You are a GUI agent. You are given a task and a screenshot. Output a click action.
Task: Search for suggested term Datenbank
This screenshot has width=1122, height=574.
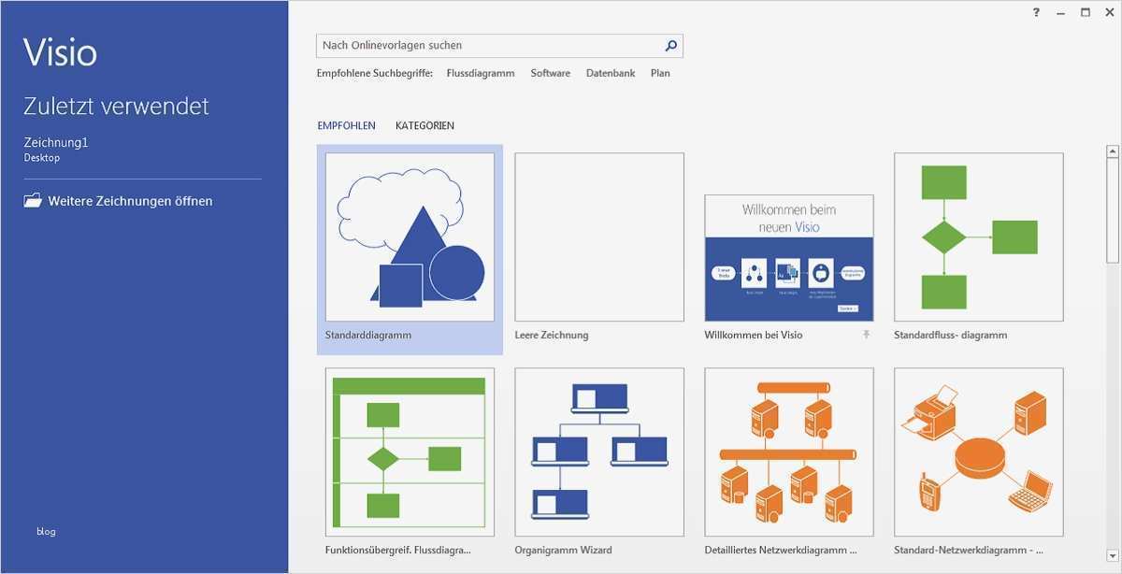click(x=611, y=73)
